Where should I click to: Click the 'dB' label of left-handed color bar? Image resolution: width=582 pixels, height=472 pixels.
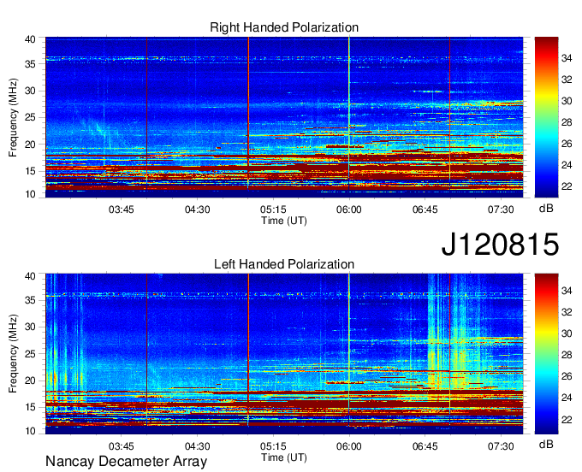[x=546, y=444]
